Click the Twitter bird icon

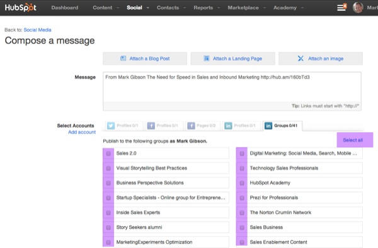point(111,126)
